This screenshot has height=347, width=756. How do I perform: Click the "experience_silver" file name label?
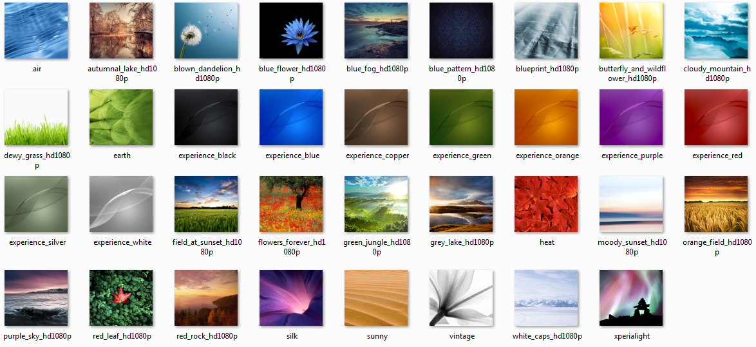point(37,242)
